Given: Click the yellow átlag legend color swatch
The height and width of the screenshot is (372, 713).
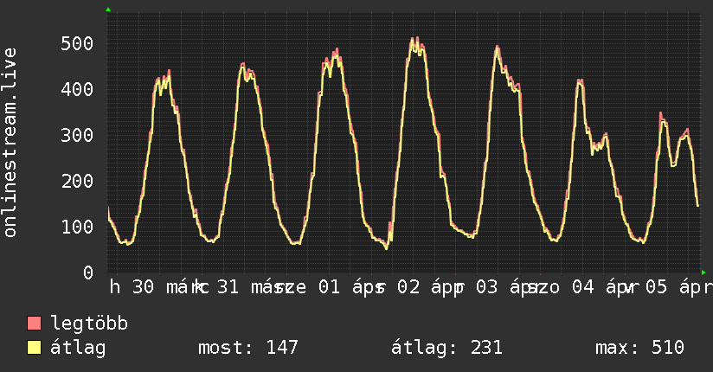Looking at the screenshot, I should 35,348.
